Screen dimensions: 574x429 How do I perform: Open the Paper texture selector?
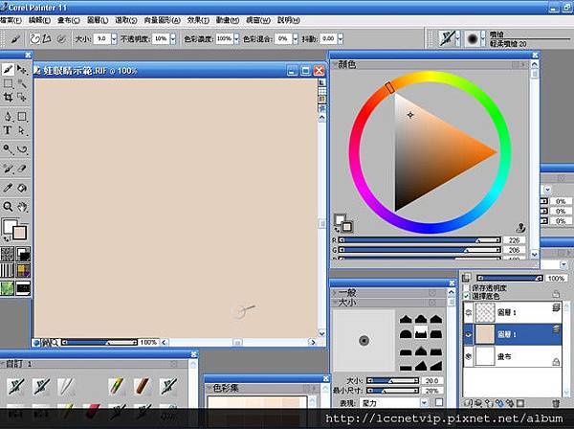point(8,254)
